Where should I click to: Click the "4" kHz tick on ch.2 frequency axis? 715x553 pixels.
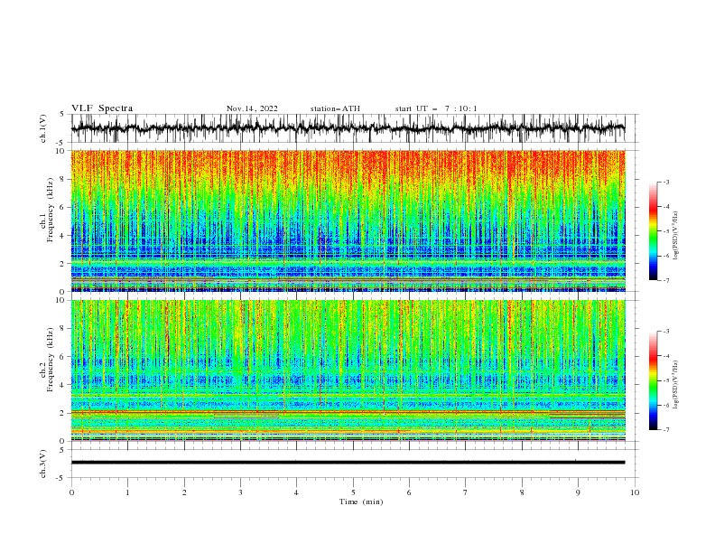tap(62, 385)
